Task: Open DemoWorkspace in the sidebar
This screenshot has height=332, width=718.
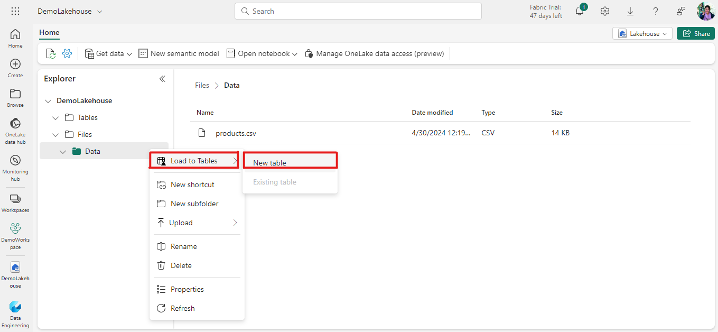Action: (x=15, y=236)
